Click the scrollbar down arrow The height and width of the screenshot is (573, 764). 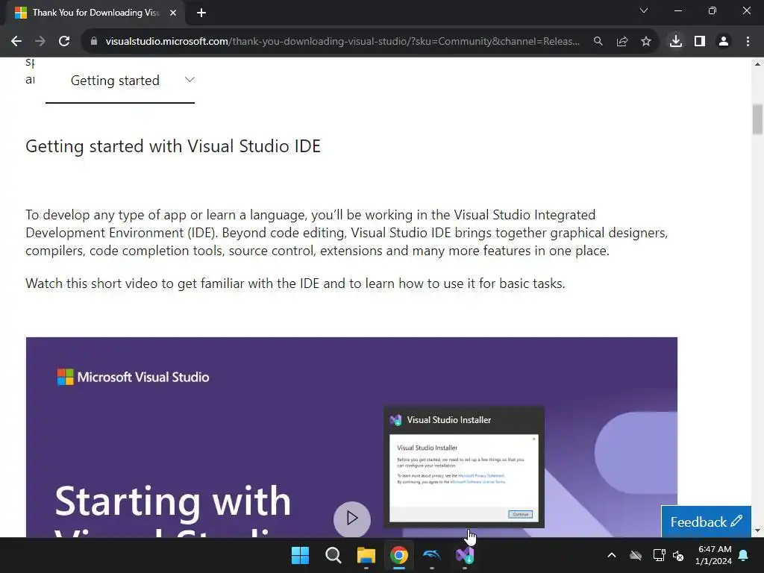point(757,530)
